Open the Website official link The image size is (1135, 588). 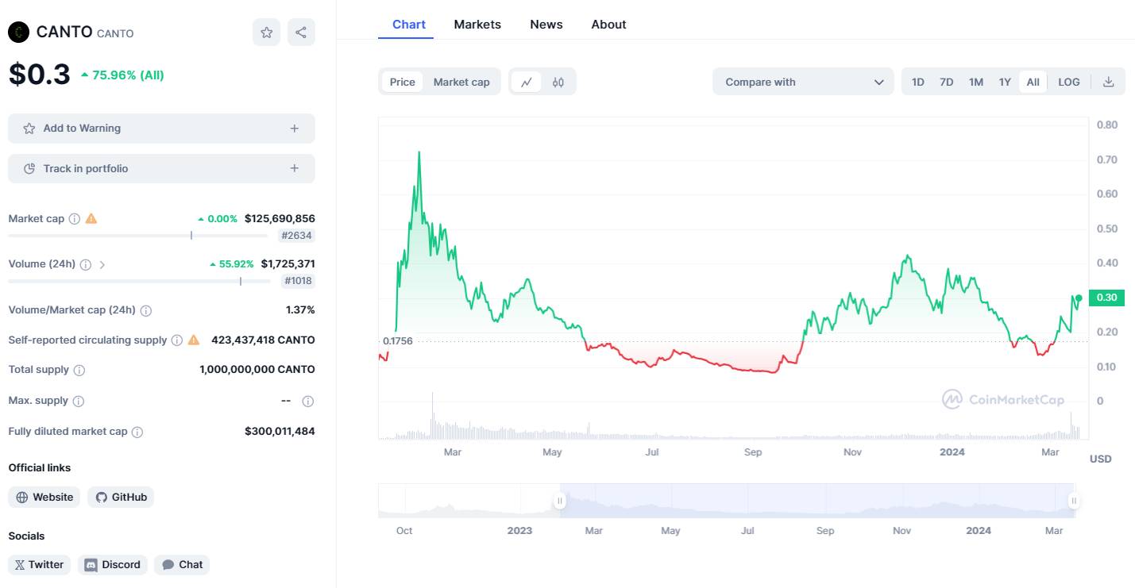tap(44, 497)
